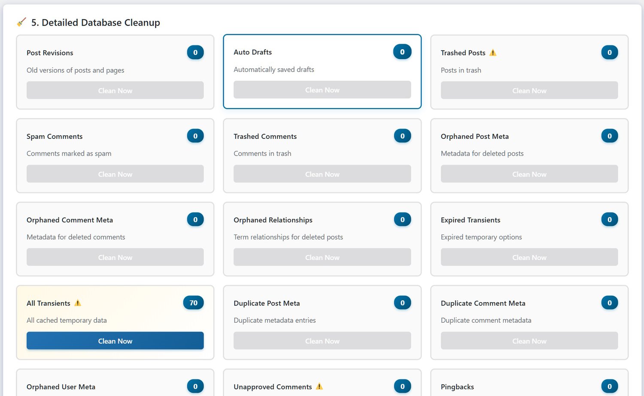Hit Clean Now in Auto Drafts card
This screenshot has width=644, height=396.
322,90
